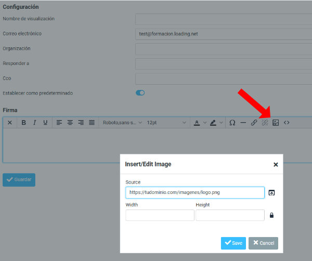Cancel the Insert/Edit Image dialog
Screen dimensions: 312x261
click(x=263, y=243)
